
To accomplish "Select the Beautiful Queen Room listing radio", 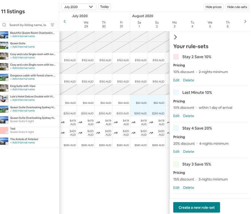I will click(7, 37).
